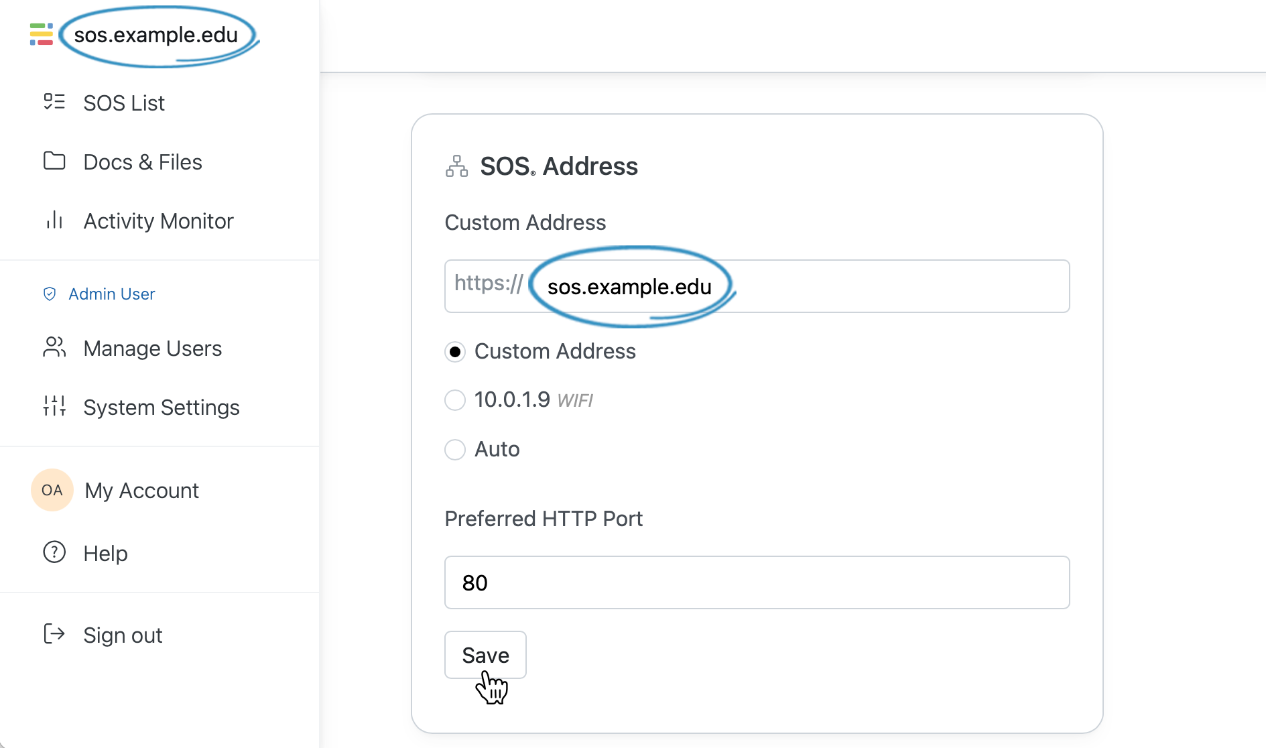Screen dimensions: 1266x748
Task: Click the Admin User shield icon
Action: (50, 294)
